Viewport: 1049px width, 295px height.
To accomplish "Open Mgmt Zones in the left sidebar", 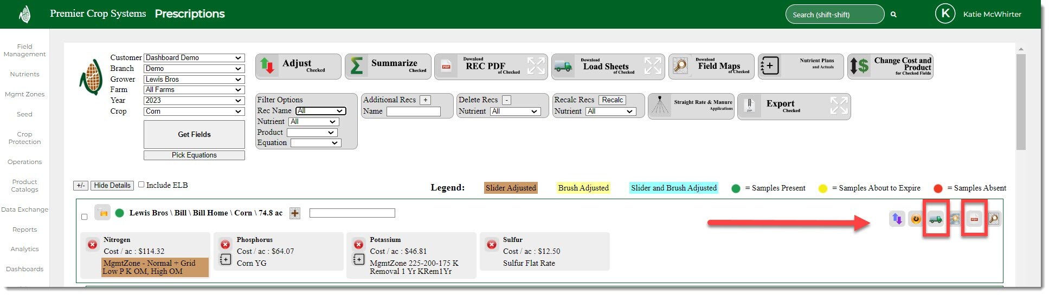I will pyautogui.click(x=24, y=94).
